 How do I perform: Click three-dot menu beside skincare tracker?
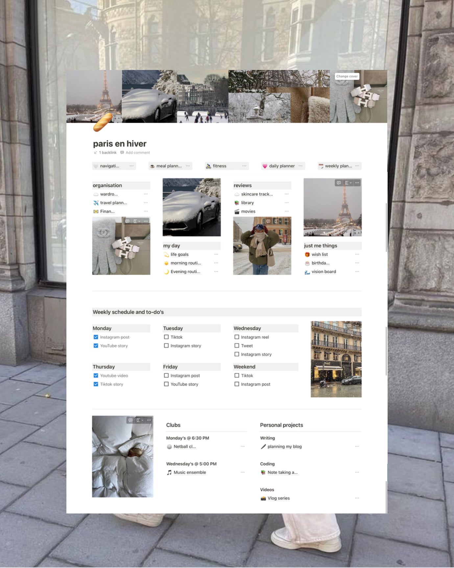coord(286,194)
